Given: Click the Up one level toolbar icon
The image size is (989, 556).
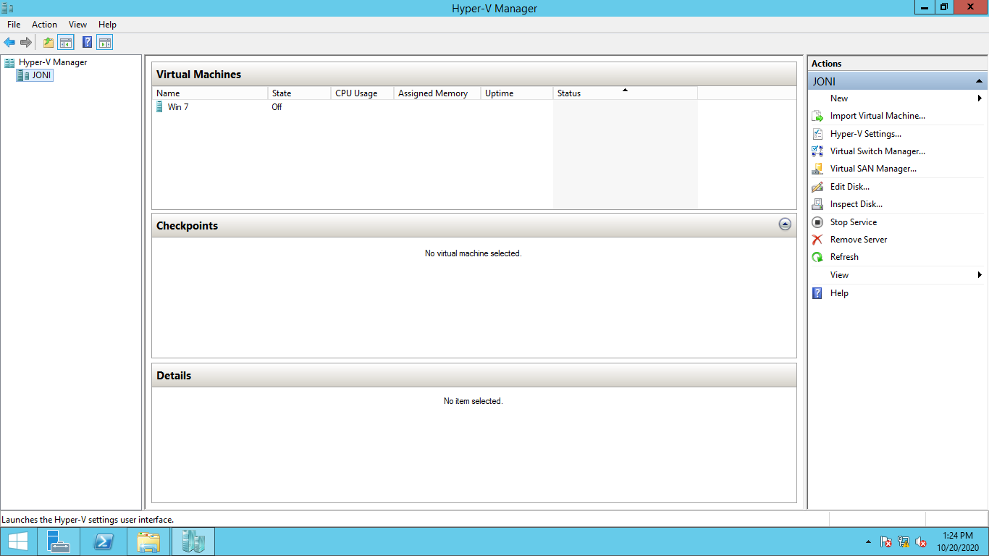Looking at the screenshot, I should tap(49, 43).
